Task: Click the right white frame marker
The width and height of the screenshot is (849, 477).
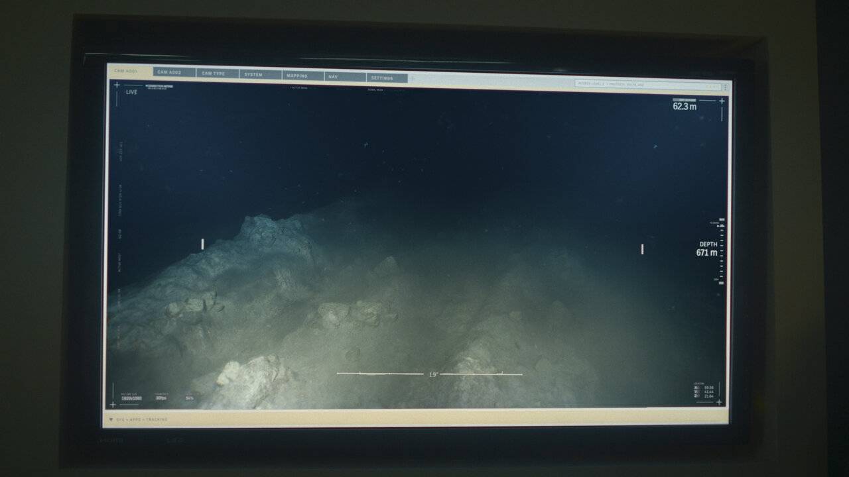Action: (x=642, y=249)
